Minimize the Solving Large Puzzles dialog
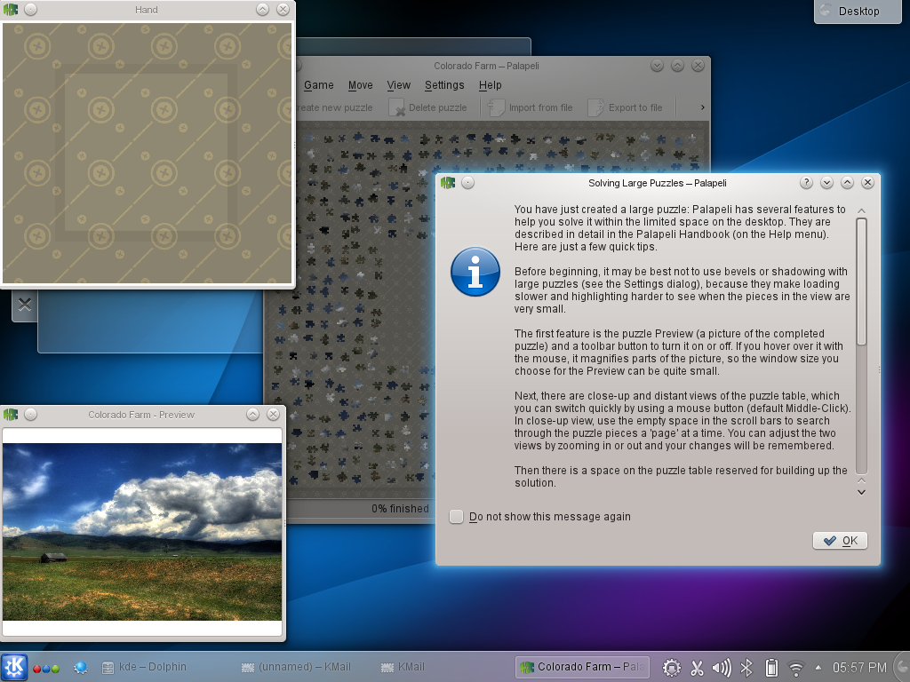This screenshot has height=682, width=910. click(x=826, y=183)
